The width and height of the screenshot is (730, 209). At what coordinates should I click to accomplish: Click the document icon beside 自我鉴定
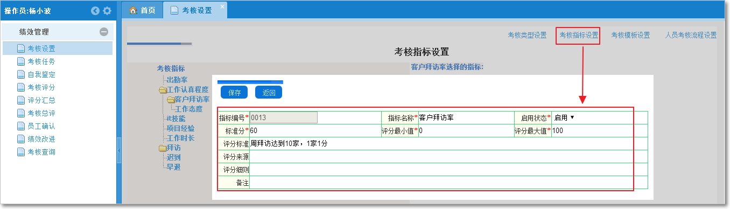coord(21,74)
